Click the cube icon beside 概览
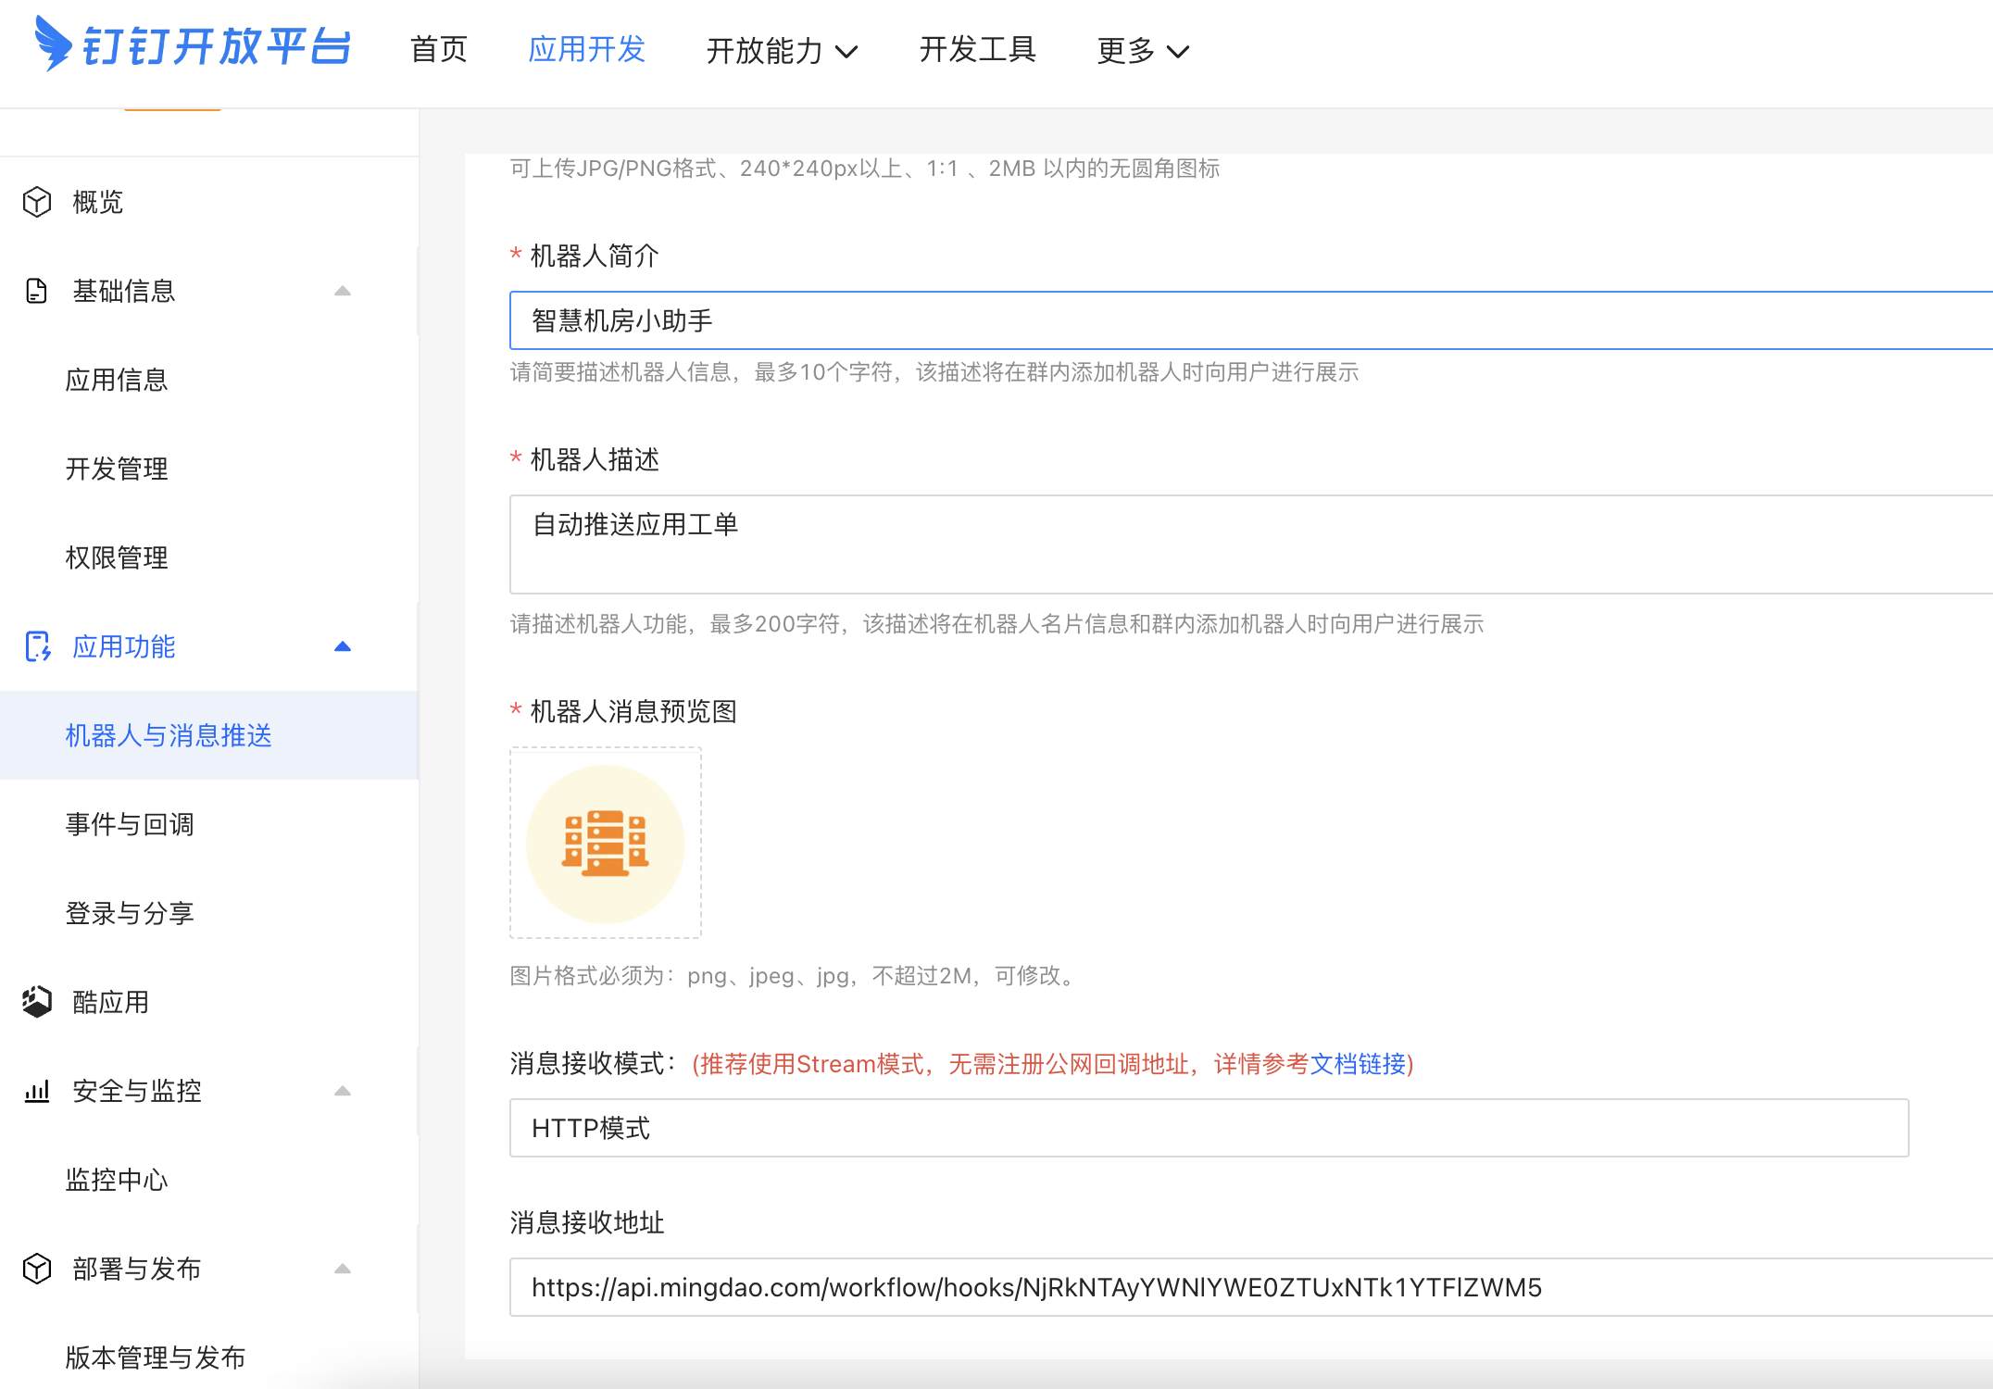The width and height of the screenshot is (1993, 1389). point(37,202)
